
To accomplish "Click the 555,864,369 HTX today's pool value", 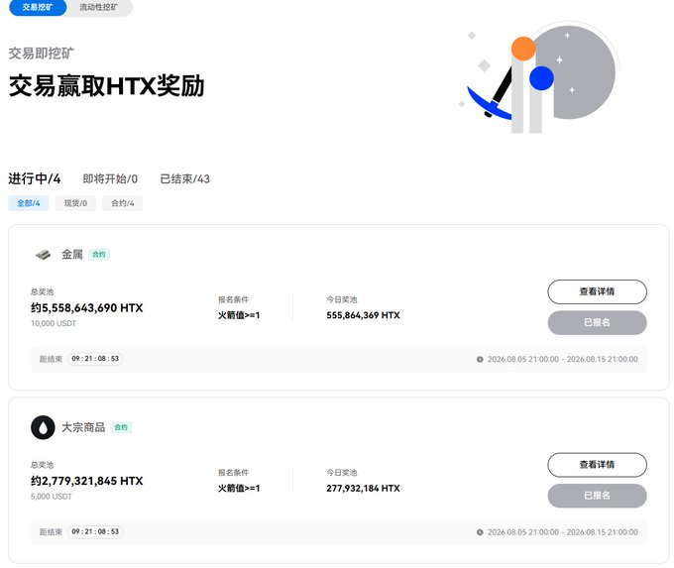I will [x=363, y=315].
